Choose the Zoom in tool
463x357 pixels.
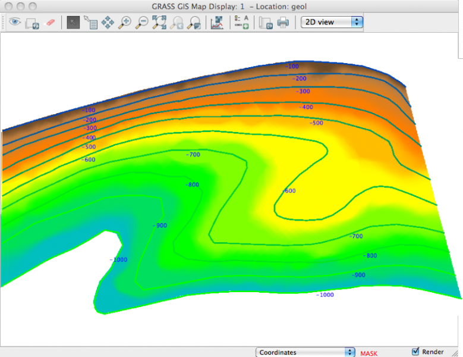(125, 23)
